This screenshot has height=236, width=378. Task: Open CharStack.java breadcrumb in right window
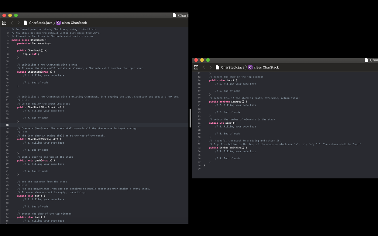[230, 67]
